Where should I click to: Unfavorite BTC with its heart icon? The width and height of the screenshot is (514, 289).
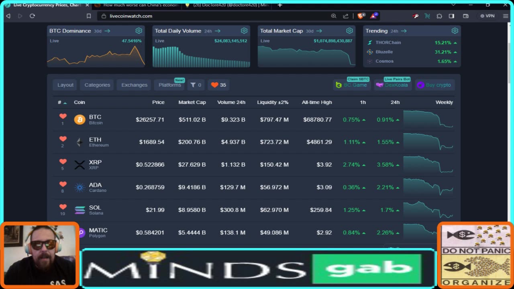pyautogui.click(x=63, y=116)
